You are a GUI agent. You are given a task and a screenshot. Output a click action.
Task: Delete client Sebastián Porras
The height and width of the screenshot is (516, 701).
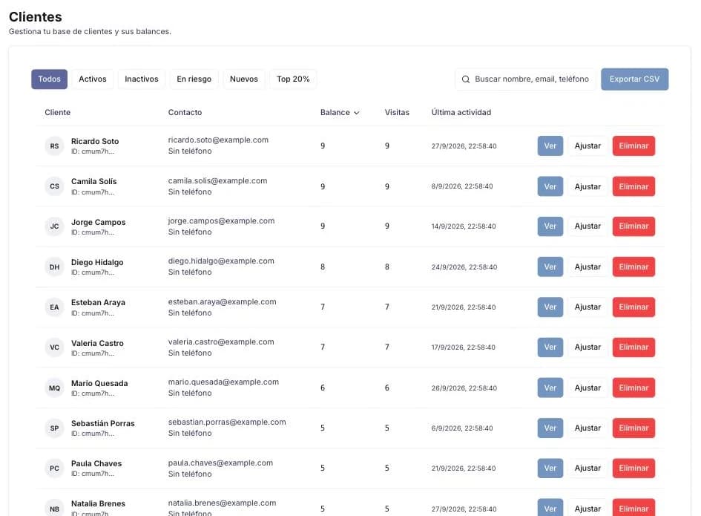click(x=633, y=428)
